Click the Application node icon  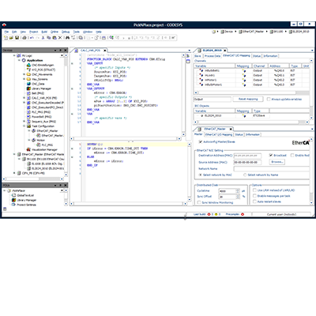coord(24,60)
